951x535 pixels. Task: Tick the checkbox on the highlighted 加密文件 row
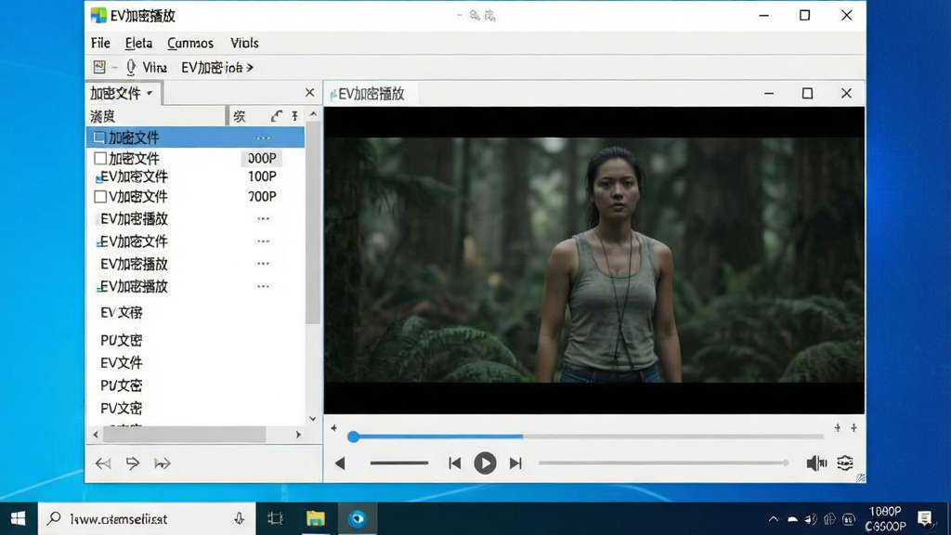click(x=99, y=137)
